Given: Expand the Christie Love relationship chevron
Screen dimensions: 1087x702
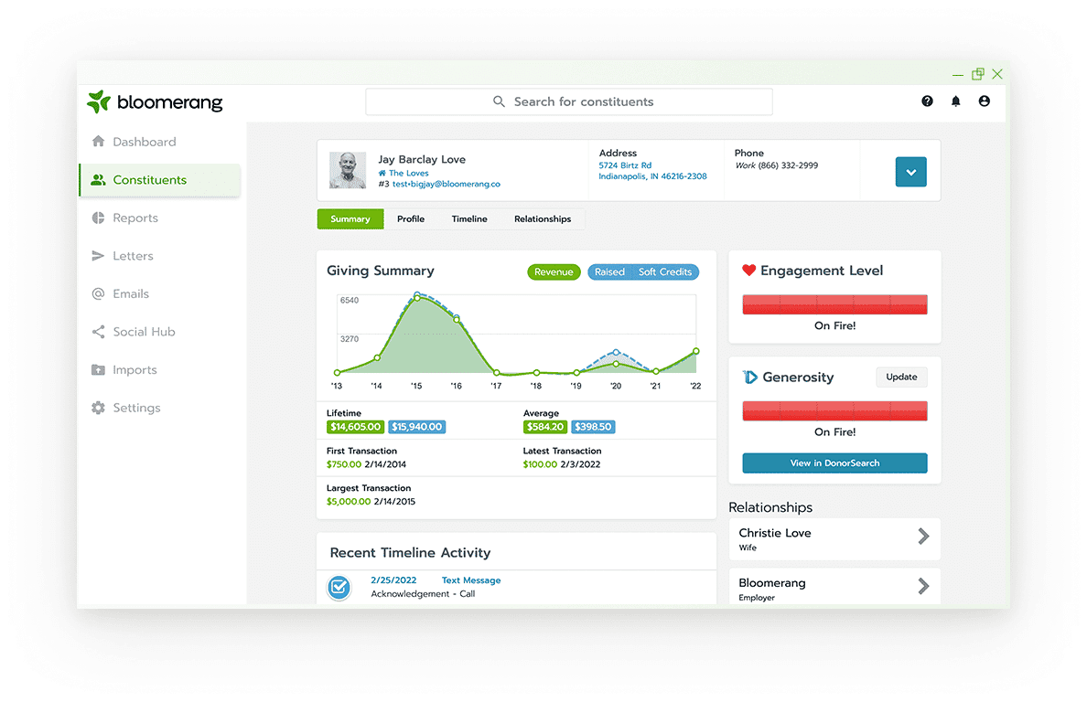Looking at the screenshot, I should click(x=923, y=537).
